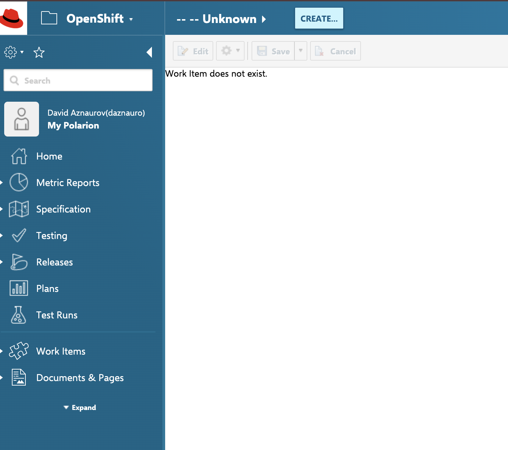Select Plans in the sidebar
Viewport: 508px width, 450px height.
47,289
